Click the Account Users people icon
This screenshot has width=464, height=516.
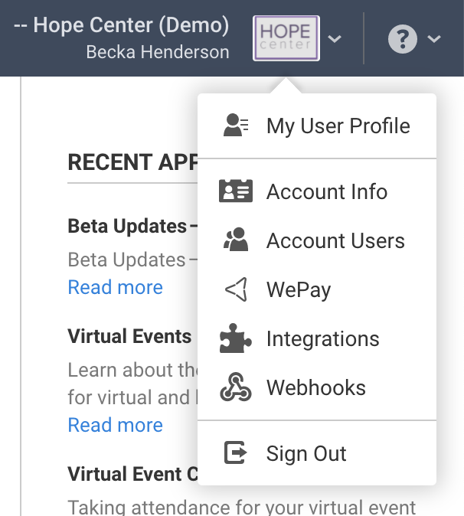click(235, 240)
